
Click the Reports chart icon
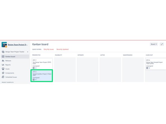click(x=3, y=65)
